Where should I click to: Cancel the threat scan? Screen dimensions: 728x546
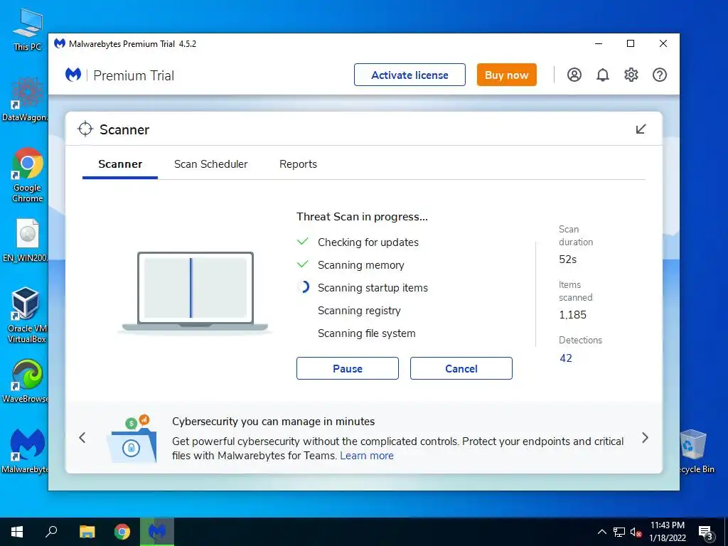(461, 368)
